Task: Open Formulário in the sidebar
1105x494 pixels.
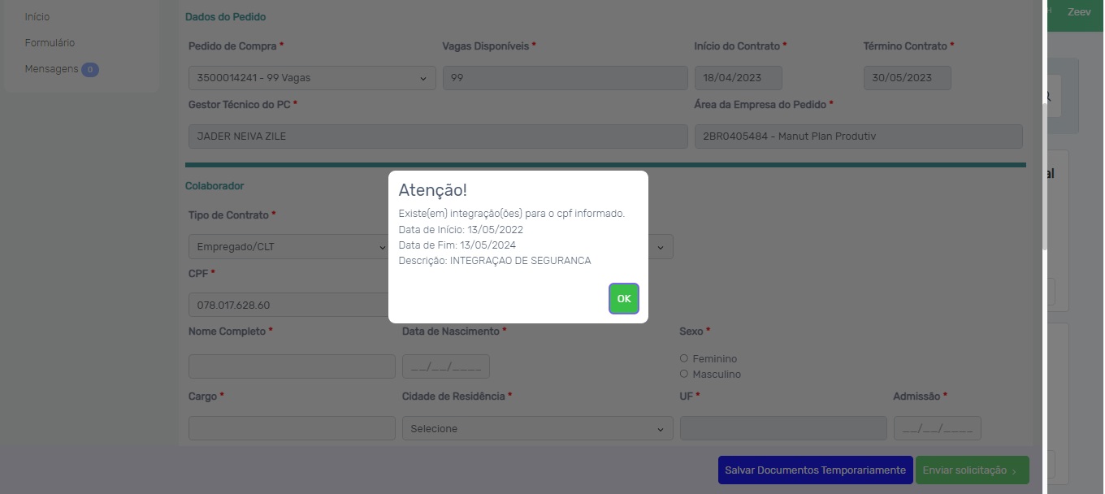Action: [50, 43]
